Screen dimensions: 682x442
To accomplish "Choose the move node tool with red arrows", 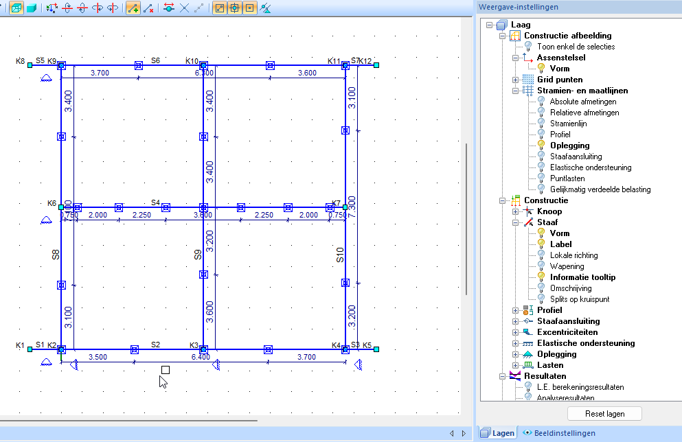I will [x=169, y=8].
